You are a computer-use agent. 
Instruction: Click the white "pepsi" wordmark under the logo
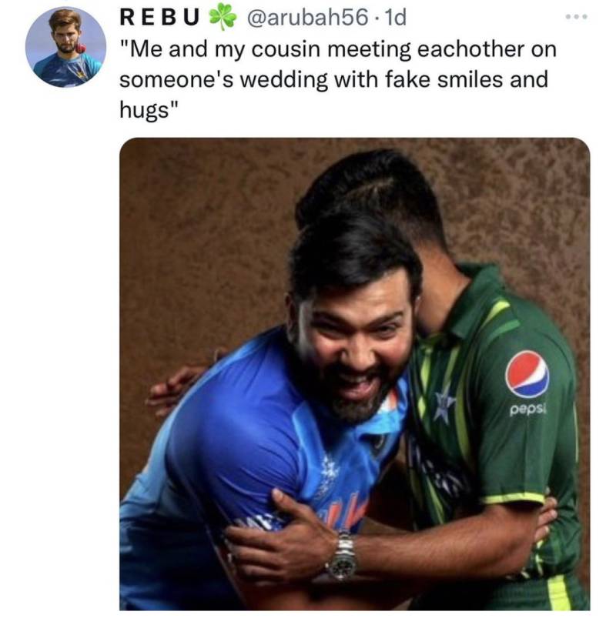[527, 409]
